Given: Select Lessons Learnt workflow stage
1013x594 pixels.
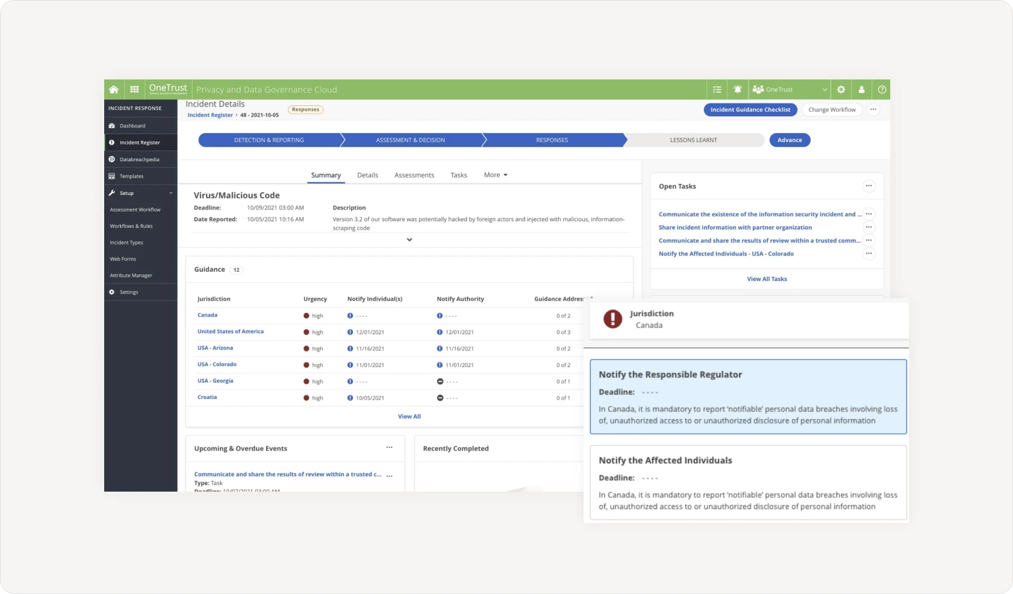Looking at the screenshot, I should [694, 140].
